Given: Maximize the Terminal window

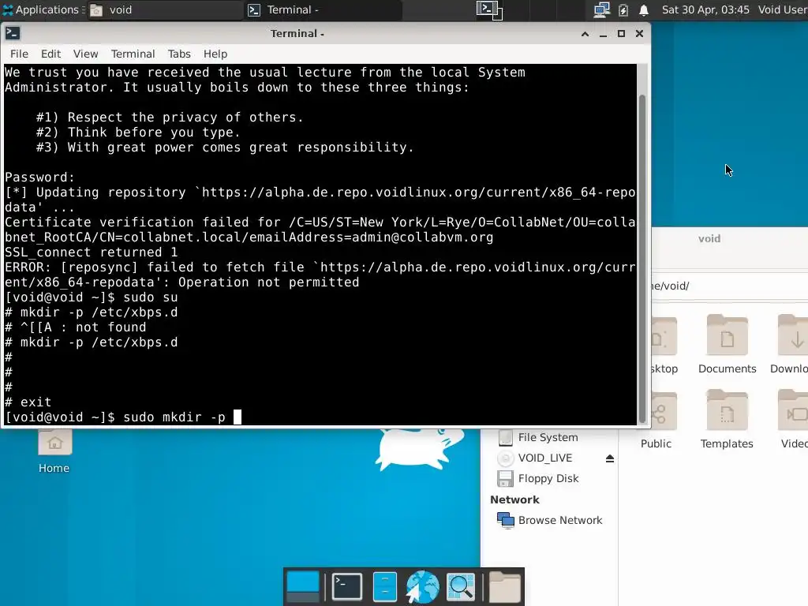Looking at the screenshot, I should [x=621, y=33].
